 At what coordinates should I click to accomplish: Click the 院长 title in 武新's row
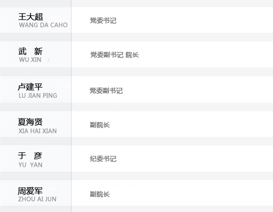(132, 55)
